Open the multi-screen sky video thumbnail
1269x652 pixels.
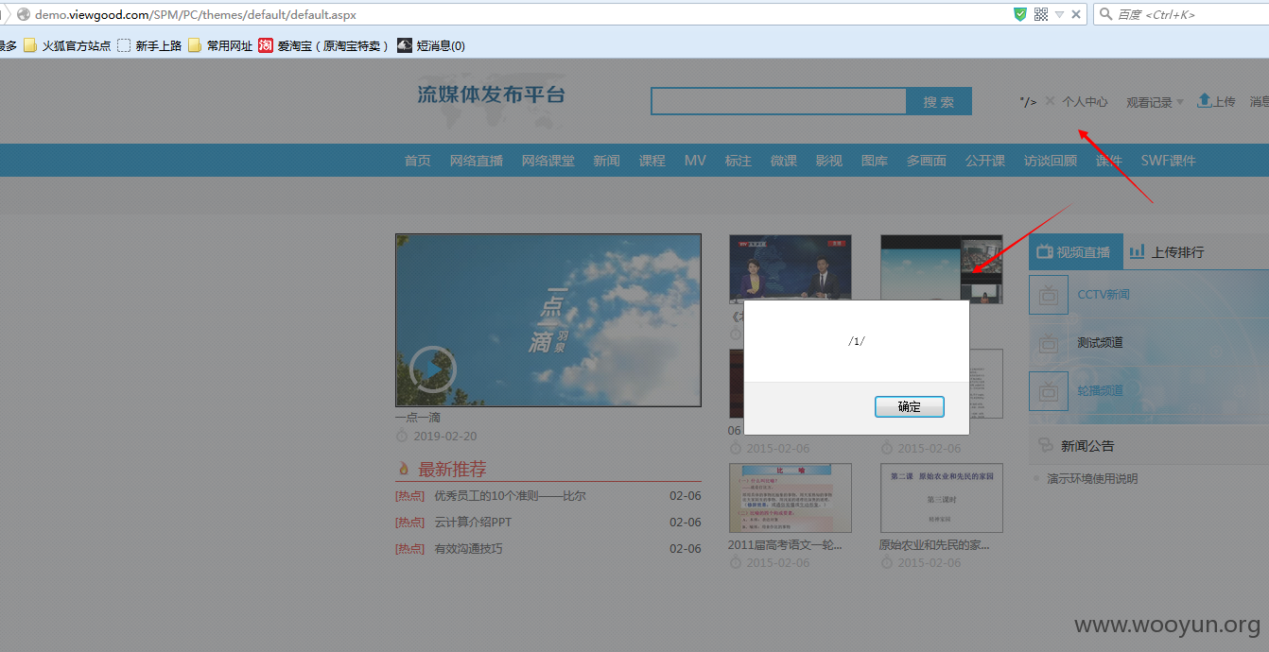tap(942, 268)
